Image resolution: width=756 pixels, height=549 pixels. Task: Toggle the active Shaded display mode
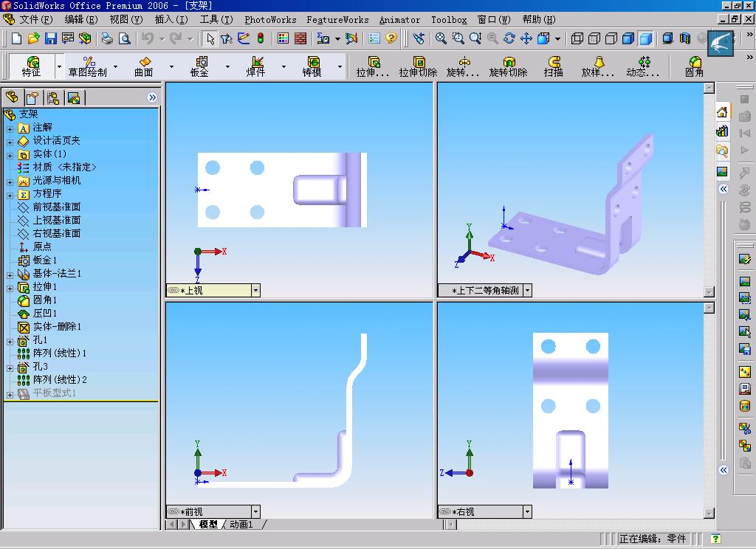click(x=645, y=38)
